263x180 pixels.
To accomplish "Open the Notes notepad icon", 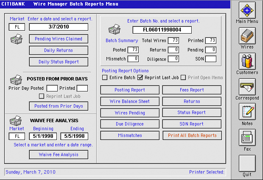I will point(247,111).
